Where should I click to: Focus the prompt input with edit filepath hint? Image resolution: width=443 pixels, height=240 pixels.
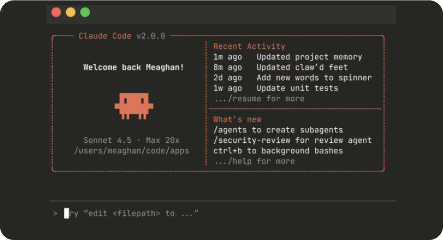pyautogui.click(x=223, y=213)
